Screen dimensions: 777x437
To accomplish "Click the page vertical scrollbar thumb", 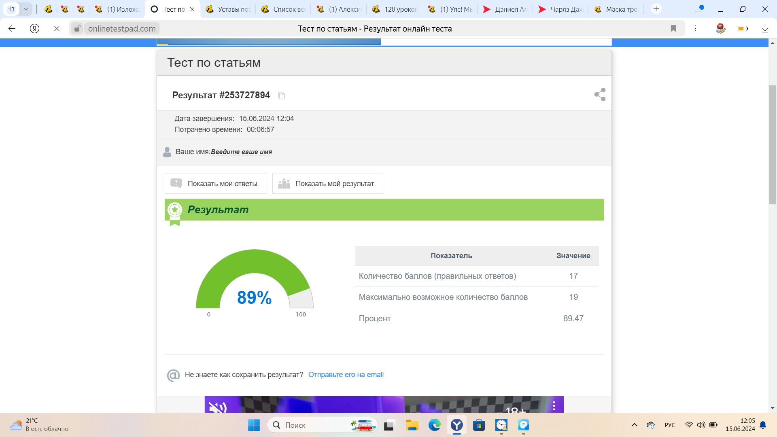I will (773, 144).
